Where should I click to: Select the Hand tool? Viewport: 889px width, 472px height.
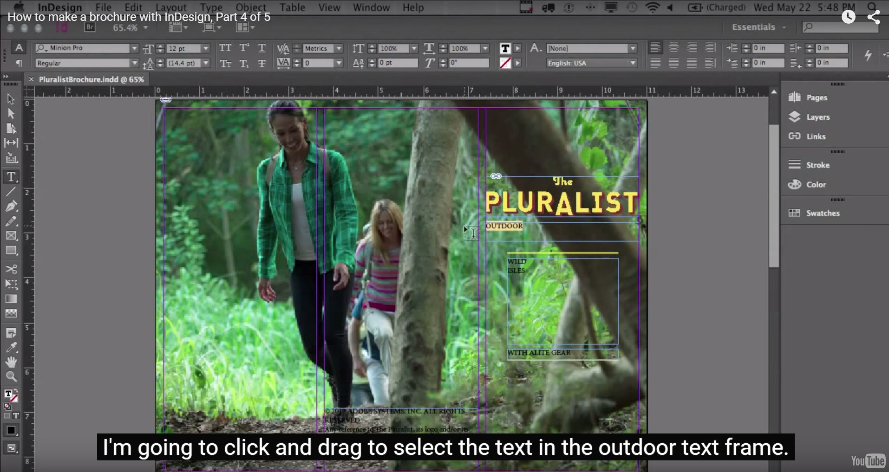click(x=11, y=362)
